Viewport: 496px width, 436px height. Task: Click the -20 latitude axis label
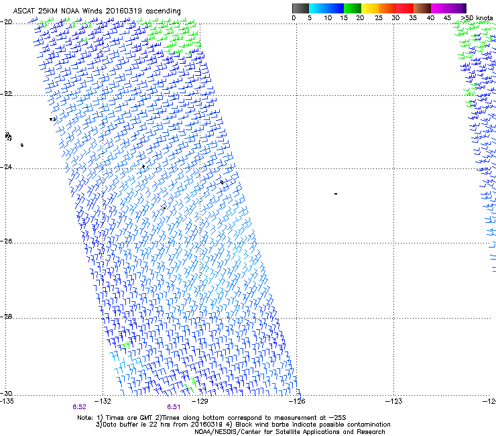[6, 22]
